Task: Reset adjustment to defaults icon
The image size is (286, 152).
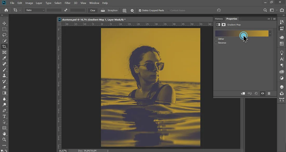Action: (256, 93)
